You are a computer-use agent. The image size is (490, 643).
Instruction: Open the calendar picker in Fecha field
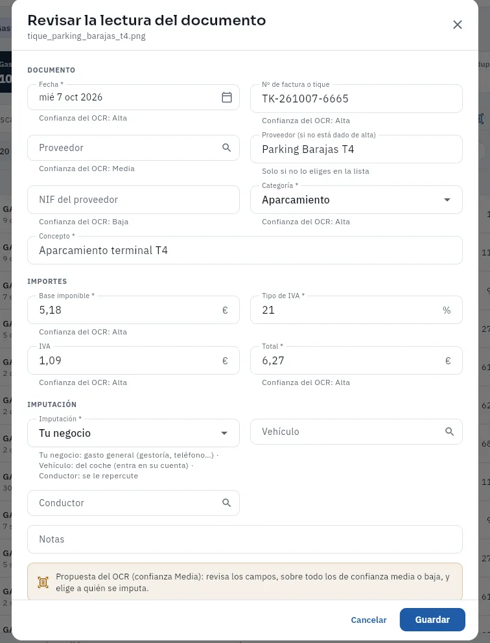pos(227,97)
